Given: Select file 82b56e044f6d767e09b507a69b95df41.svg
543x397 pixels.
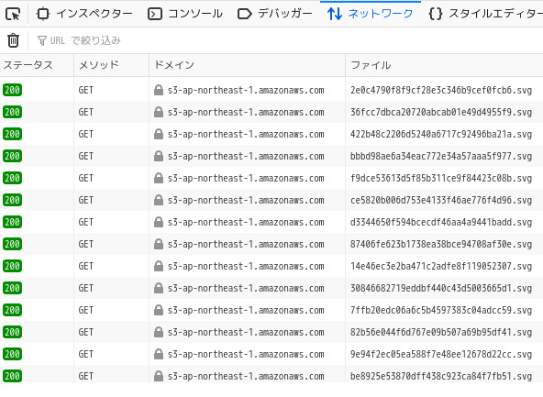Looking at the screenshot, I should click(441, 332).
